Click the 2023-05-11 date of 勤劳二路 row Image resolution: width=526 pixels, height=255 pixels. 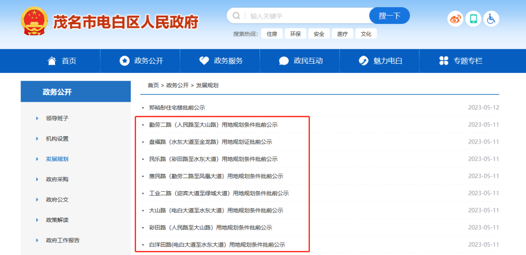[x=484, y=125]
